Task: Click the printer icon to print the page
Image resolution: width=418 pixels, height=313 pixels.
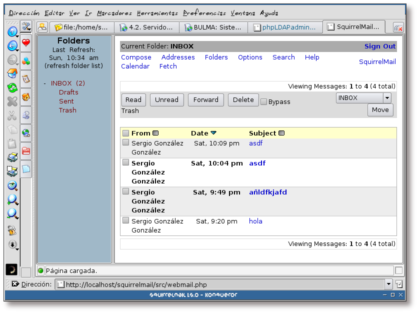Action: [12, 157]
